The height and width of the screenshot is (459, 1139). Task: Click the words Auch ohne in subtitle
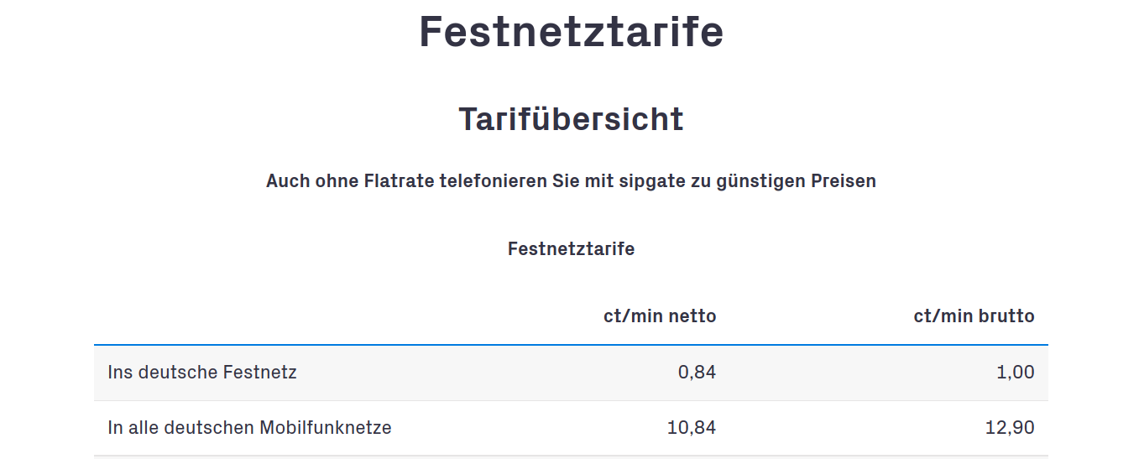312,180
